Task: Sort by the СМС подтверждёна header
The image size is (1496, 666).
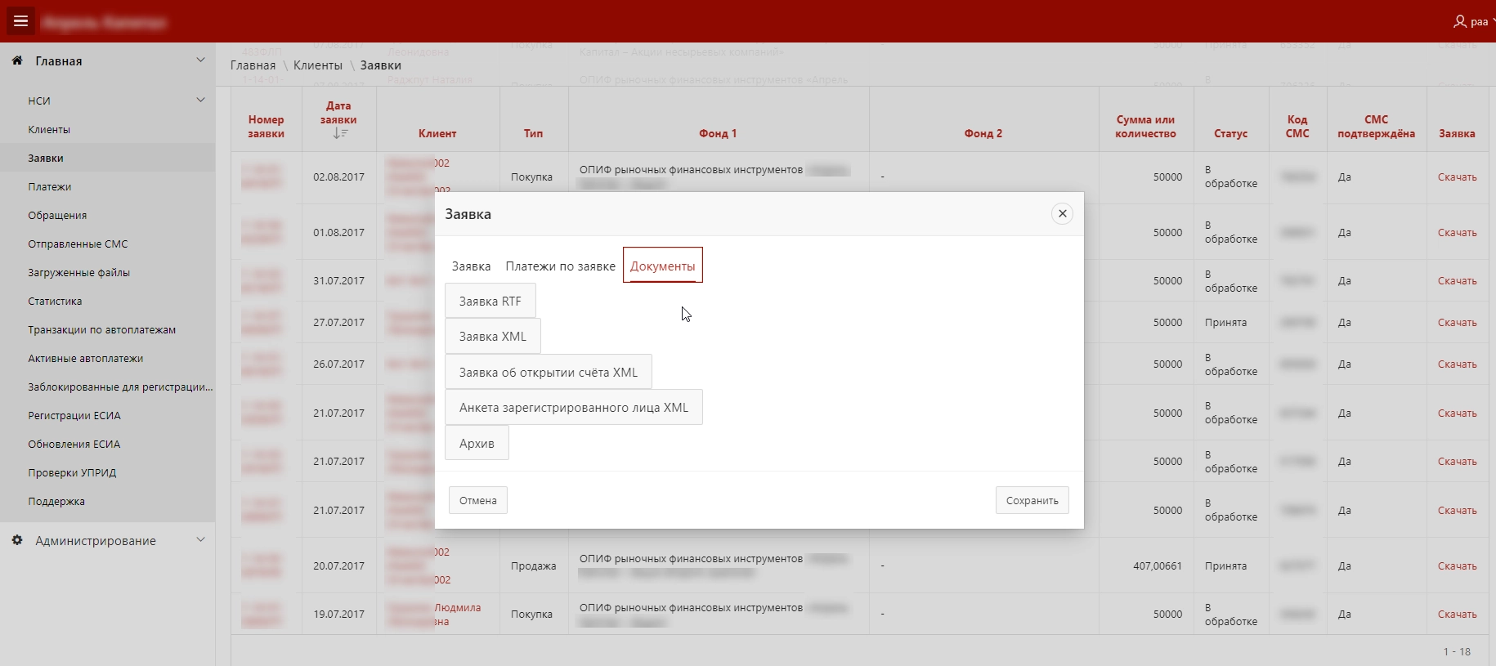Action: (x=1376, y=126)
